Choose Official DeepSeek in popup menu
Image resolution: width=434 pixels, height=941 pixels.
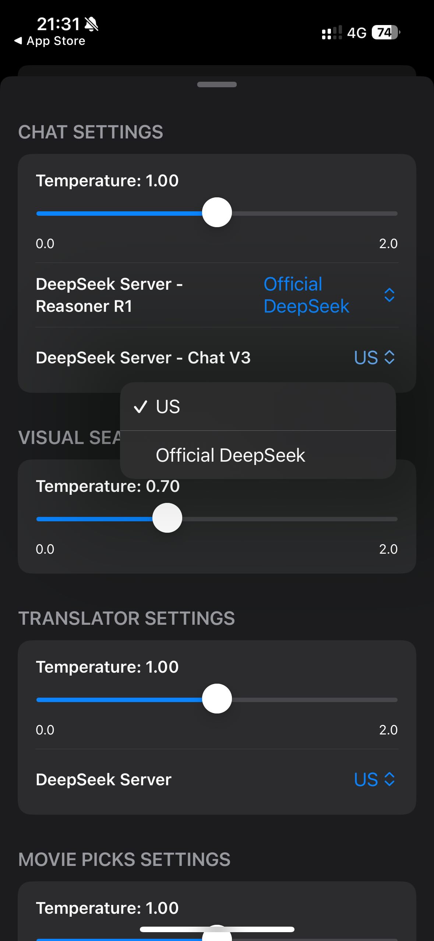click(230, 455)
